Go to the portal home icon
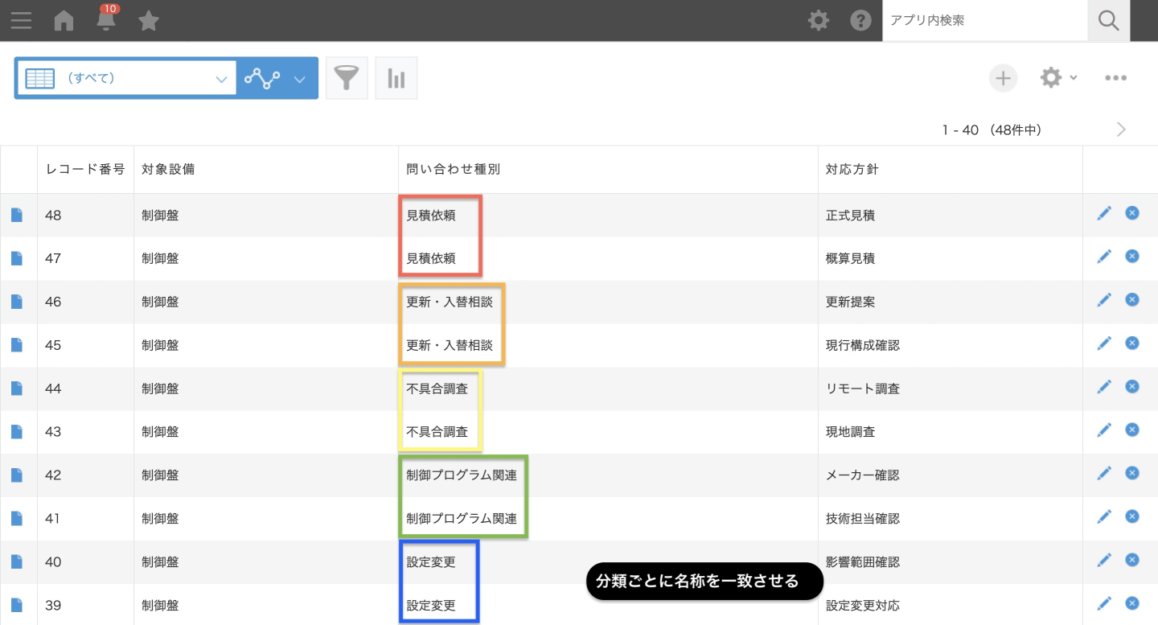The height and width of the screenshot is (625, 1158). [64, 20]
